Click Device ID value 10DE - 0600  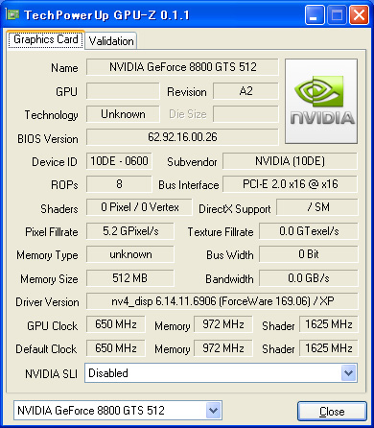pos(119,161)
